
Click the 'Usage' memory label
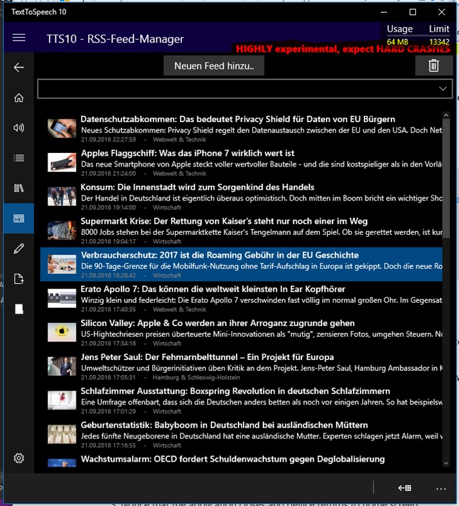(x=400, y=29)
